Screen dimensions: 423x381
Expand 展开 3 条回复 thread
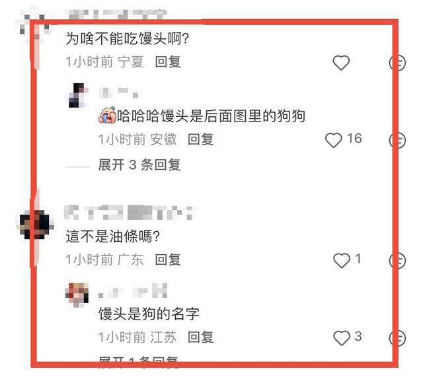pyautogui.click(x=139, y=164)
